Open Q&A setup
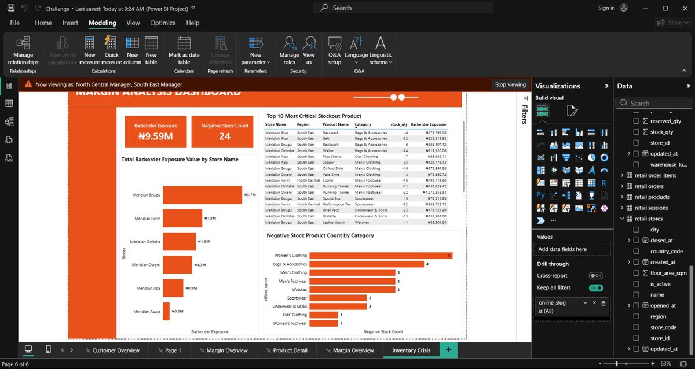Image resolution: width=695 pixels, height=369 pixels. pyautogui.click(x=335, y=51)
